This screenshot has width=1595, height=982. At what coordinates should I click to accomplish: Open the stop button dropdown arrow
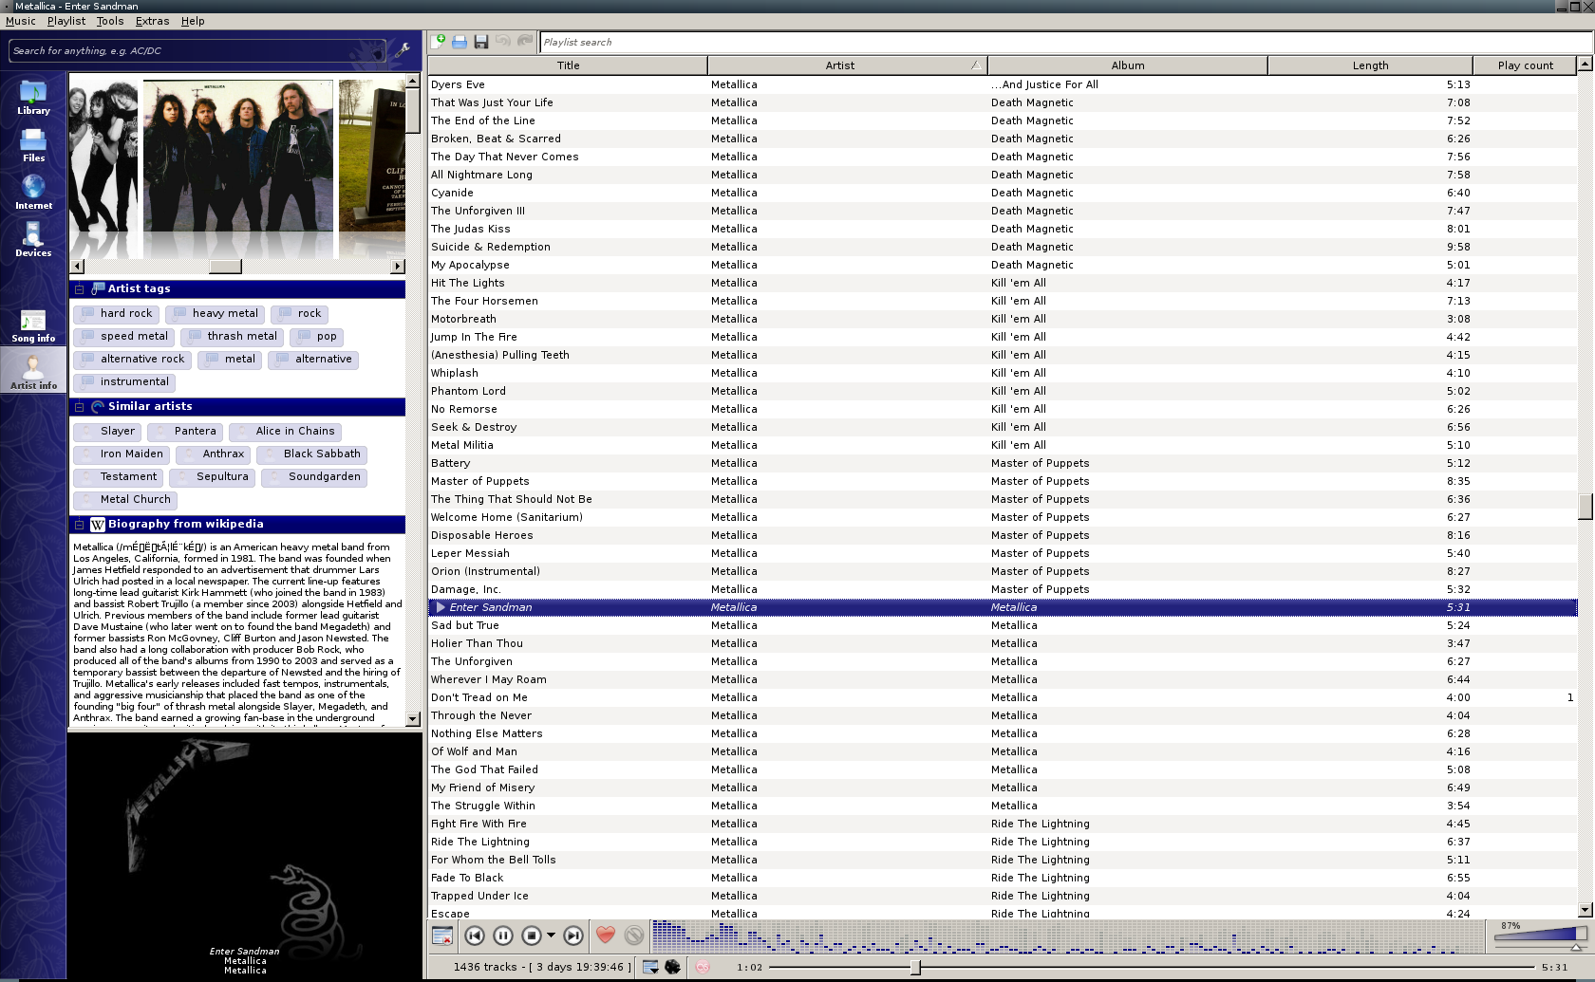click(x=551, y=936)
